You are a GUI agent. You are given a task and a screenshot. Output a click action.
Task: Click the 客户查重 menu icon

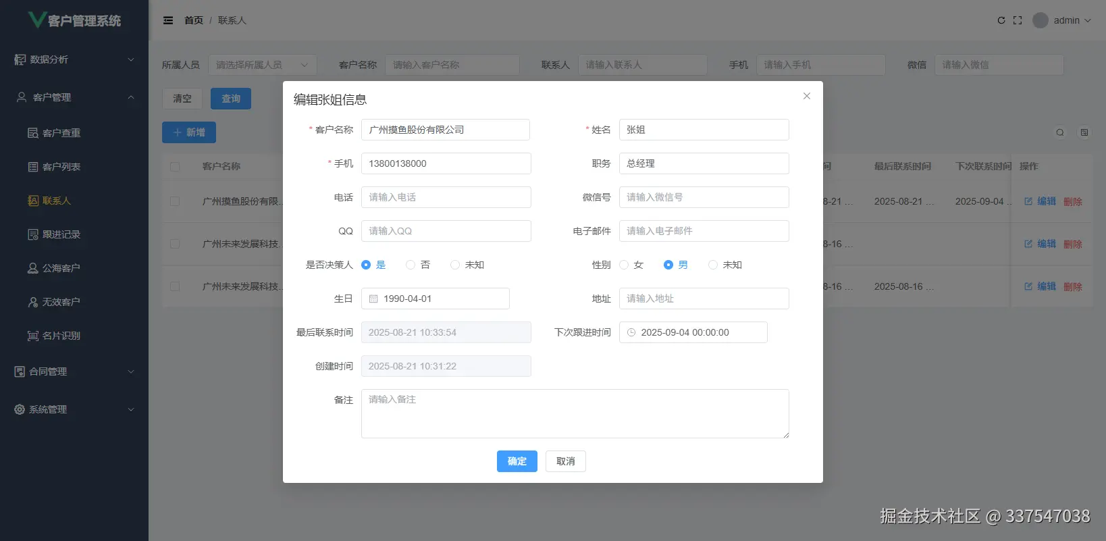click(32, 133)
